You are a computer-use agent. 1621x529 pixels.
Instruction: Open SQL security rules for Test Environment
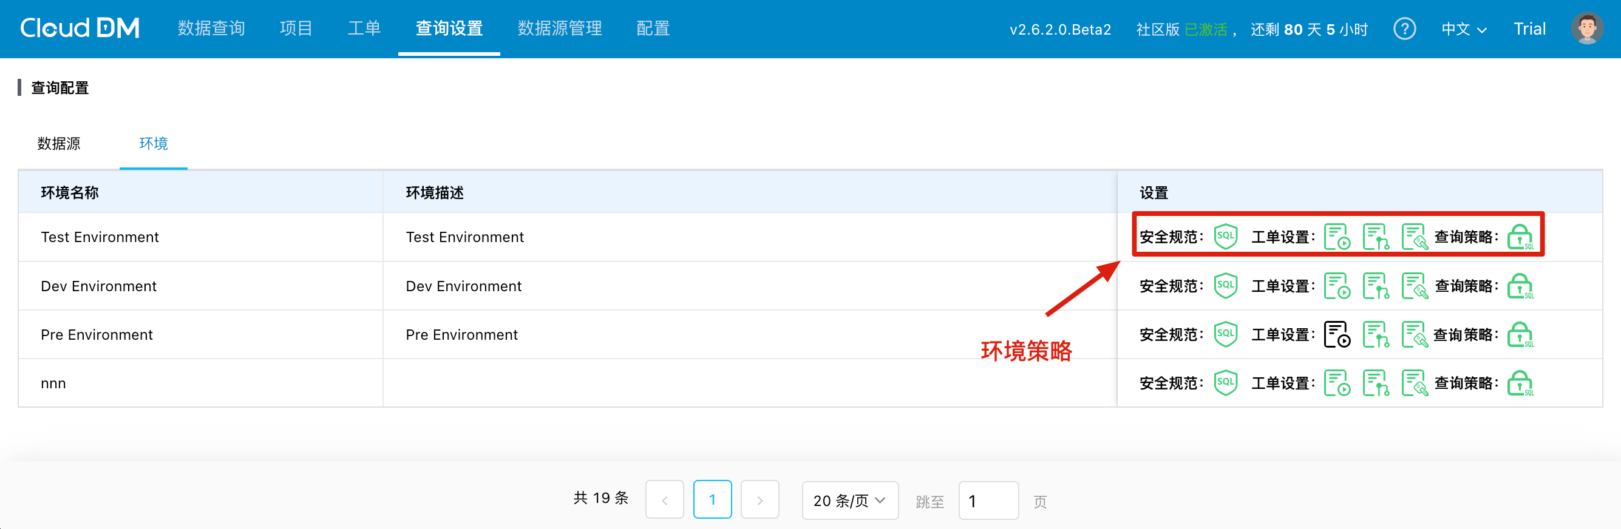coord(1225,237)
